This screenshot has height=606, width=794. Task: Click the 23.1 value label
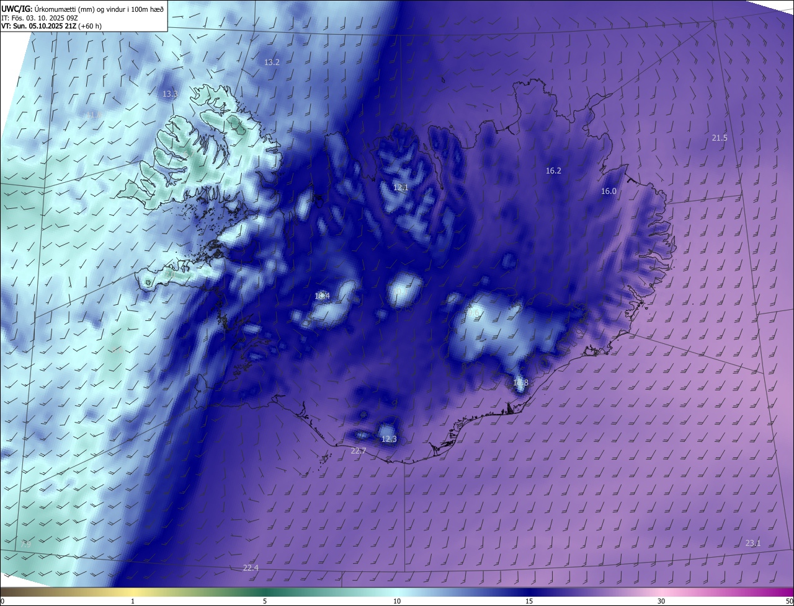pyautogui.click(x=752, y=543)
